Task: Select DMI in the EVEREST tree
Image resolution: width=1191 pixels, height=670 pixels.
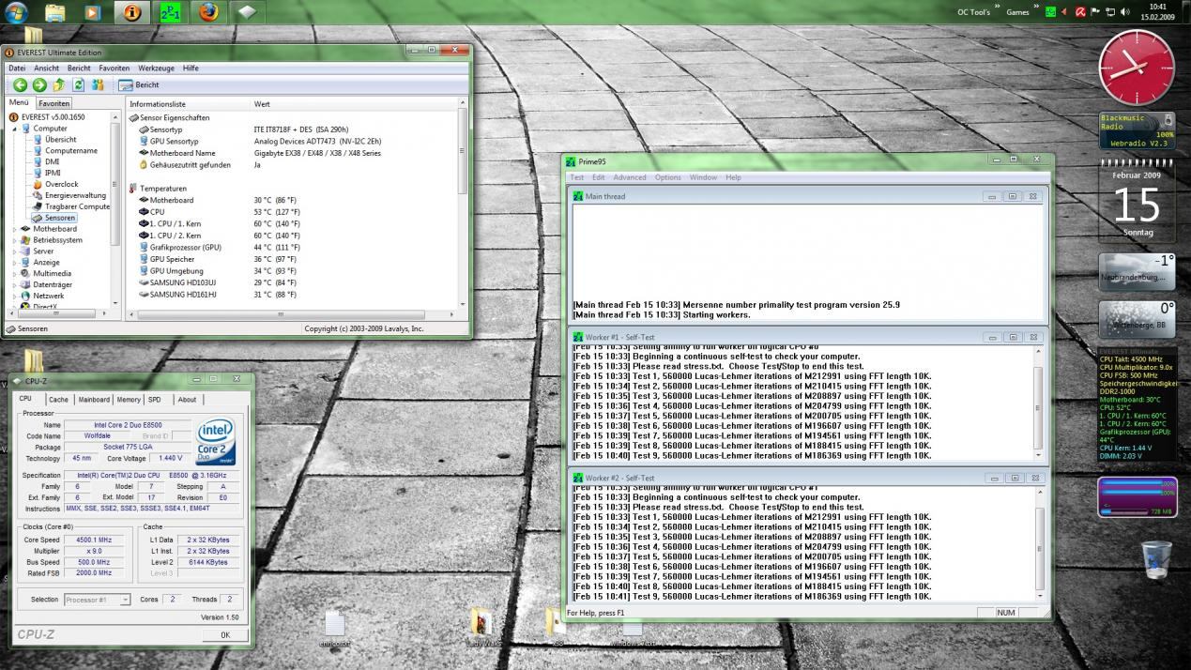Action: (52, 161)
